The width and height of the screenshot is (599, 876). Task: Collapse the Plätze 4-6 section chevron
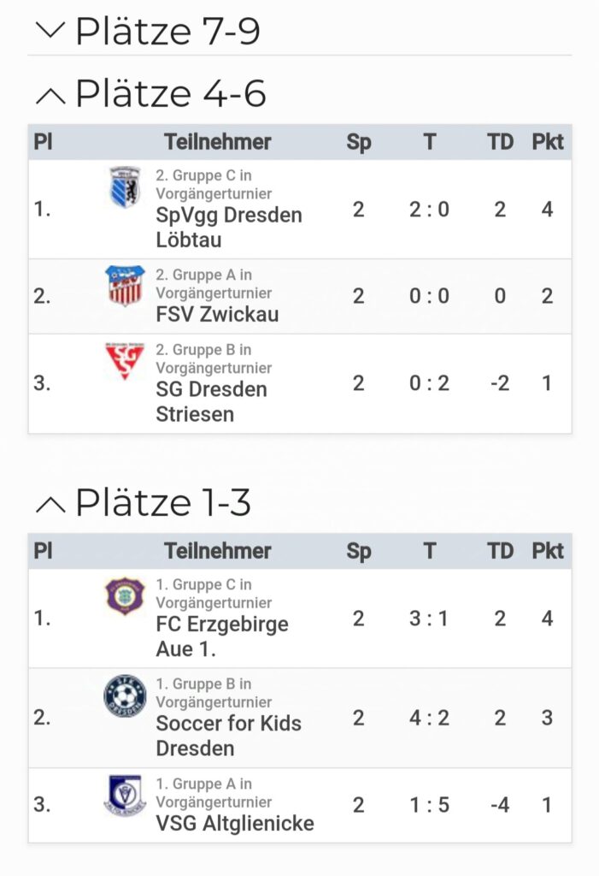point(50,96)
